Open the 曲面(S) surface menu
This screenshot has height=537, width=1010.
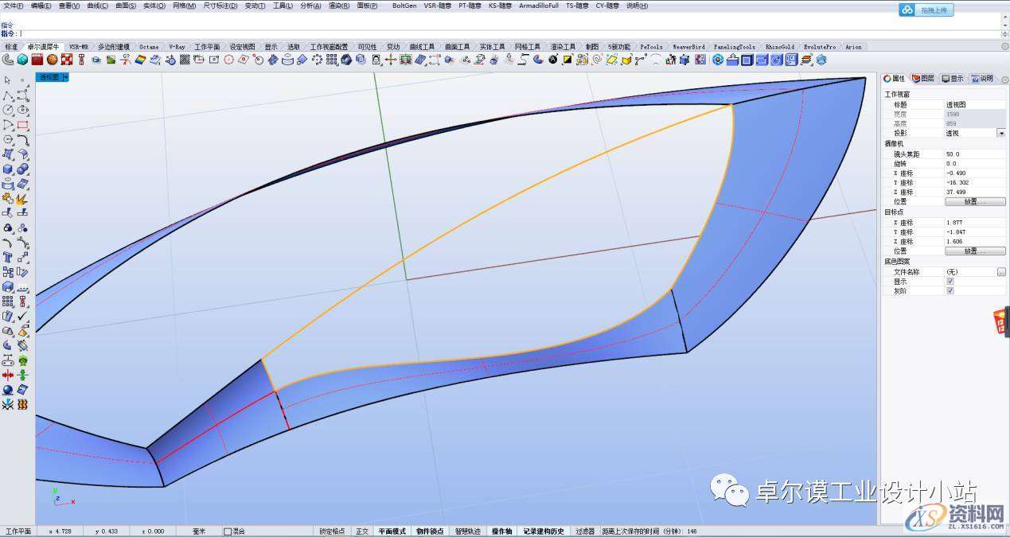click(x=126, y=6)
